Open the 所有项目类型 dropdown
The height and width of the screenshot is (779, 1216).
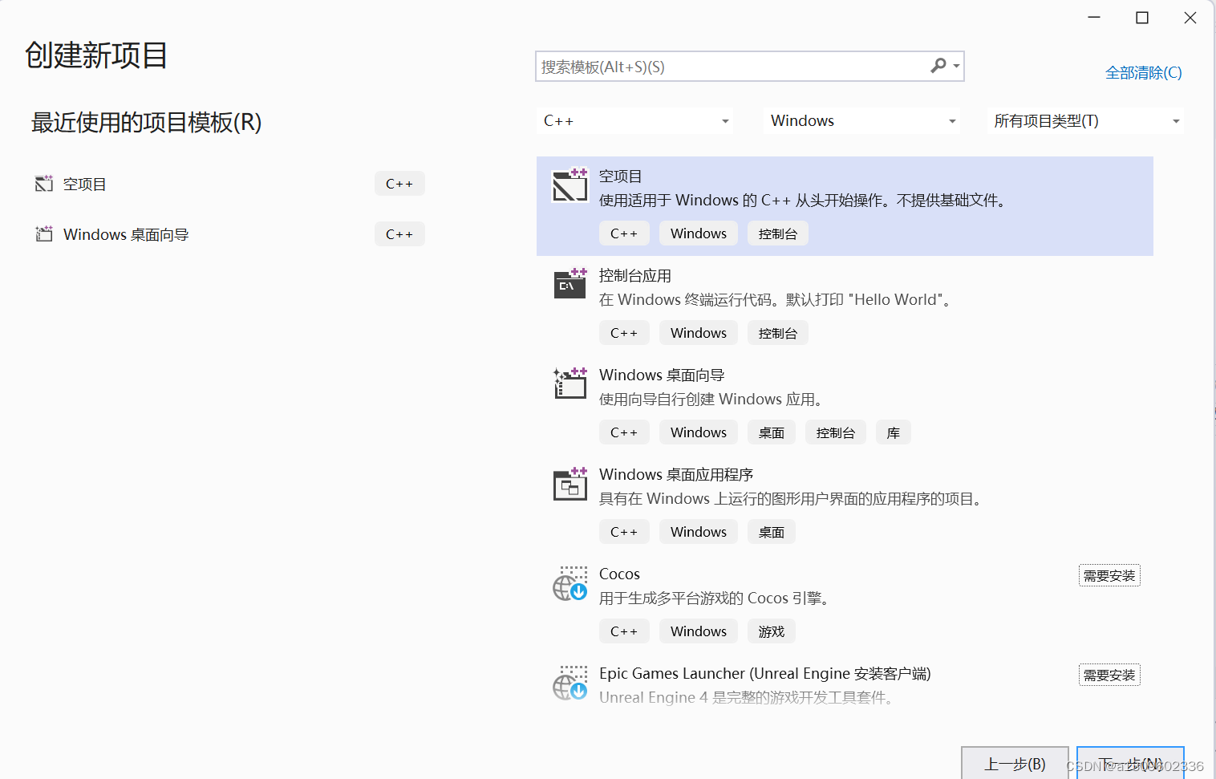click(1084, 120)
